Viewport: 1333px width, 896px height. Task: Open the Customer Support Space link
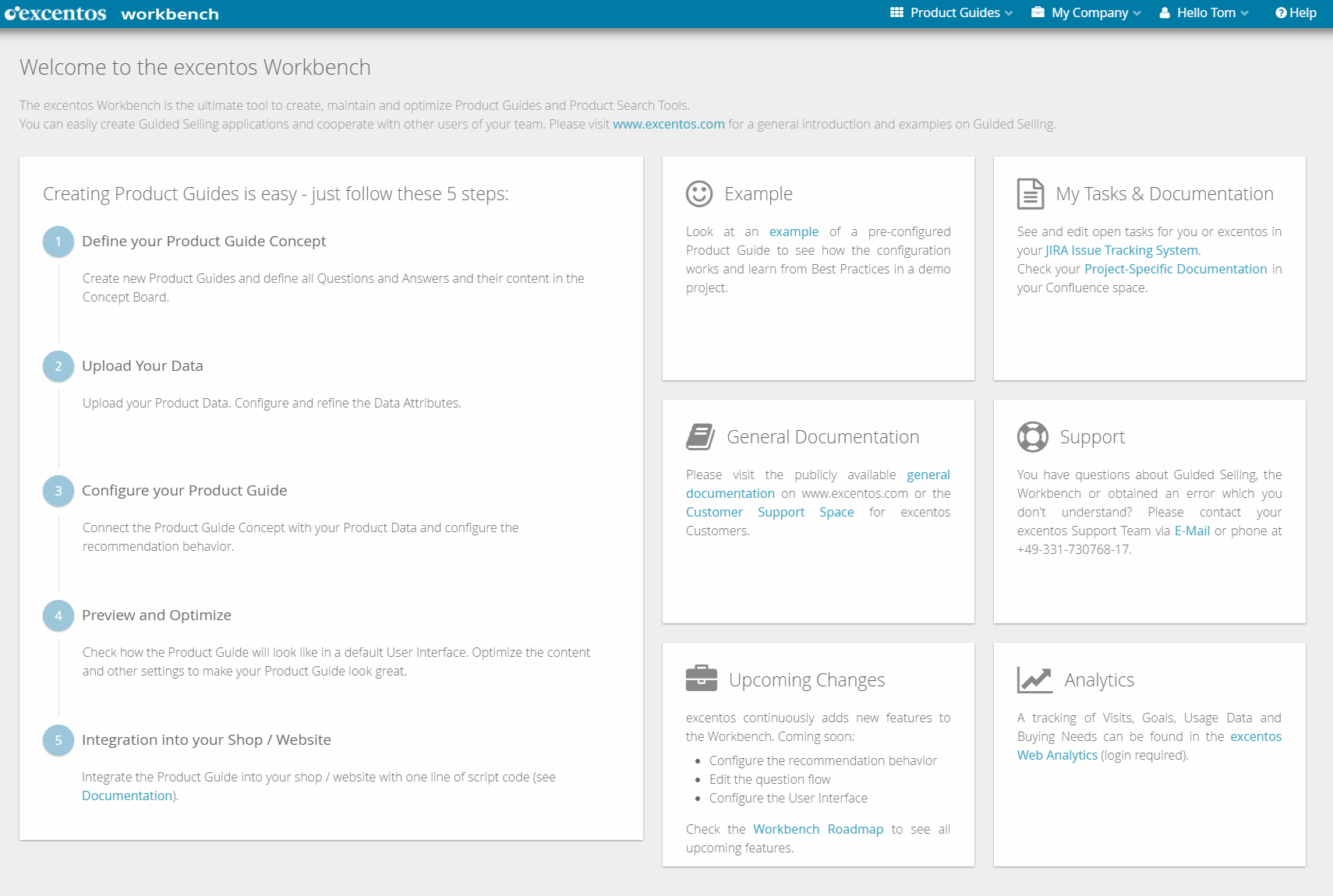[x=770, y=512]
